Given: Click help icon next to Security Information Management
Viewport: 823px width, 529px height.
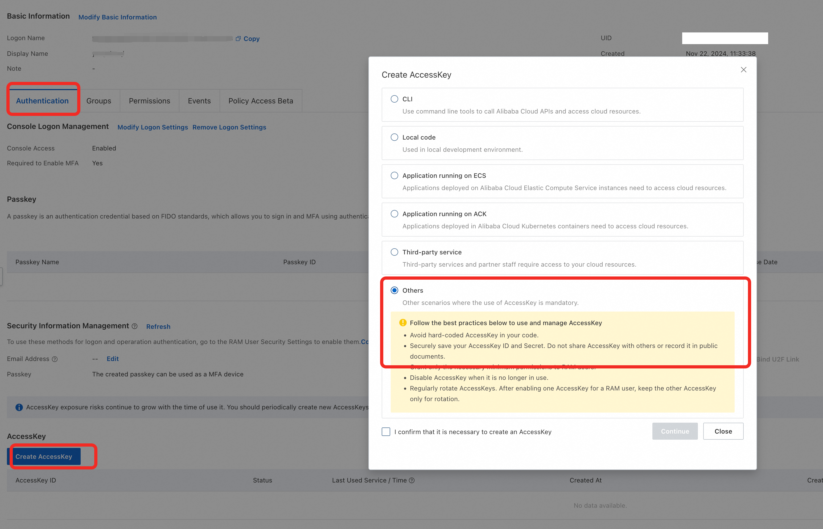Looking at the screenshot, I should click(x=134, y=326).
